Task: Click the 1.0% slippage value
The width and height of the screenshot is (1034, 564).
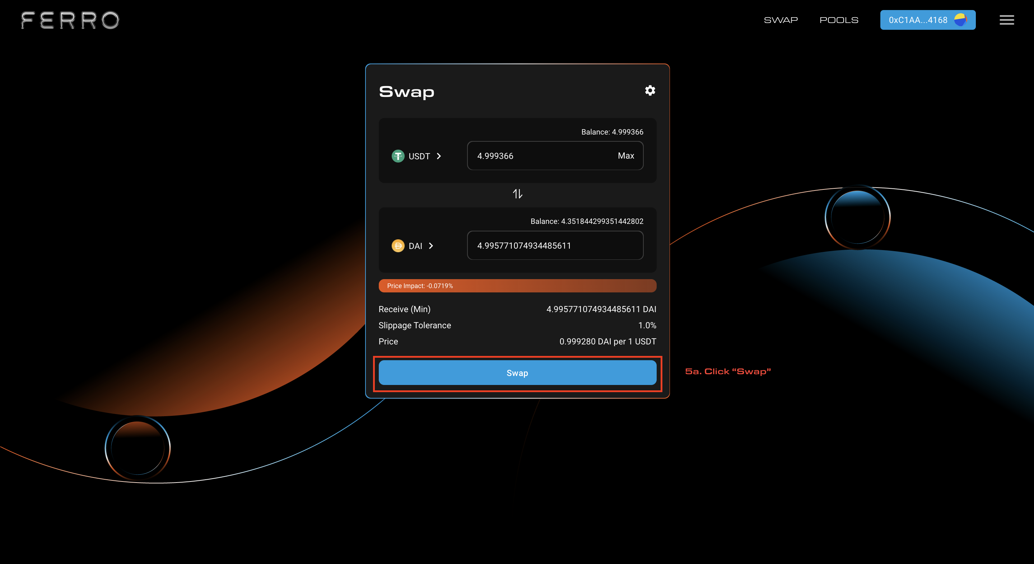Action: pyautogui.click(x=647, y=325)
